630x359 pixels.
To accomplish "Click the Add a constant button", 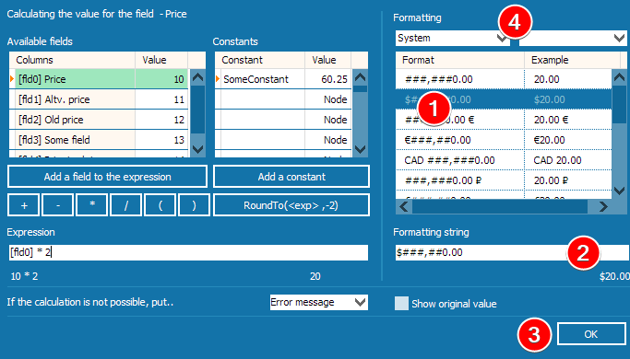I will [x=291, y=177].
